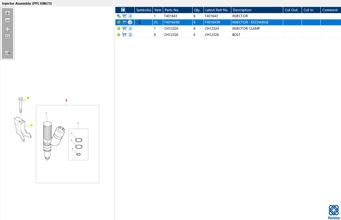The image size is (341, 220).
Task: Select the BOLT description cell
Action: click(x=257, y=35)
